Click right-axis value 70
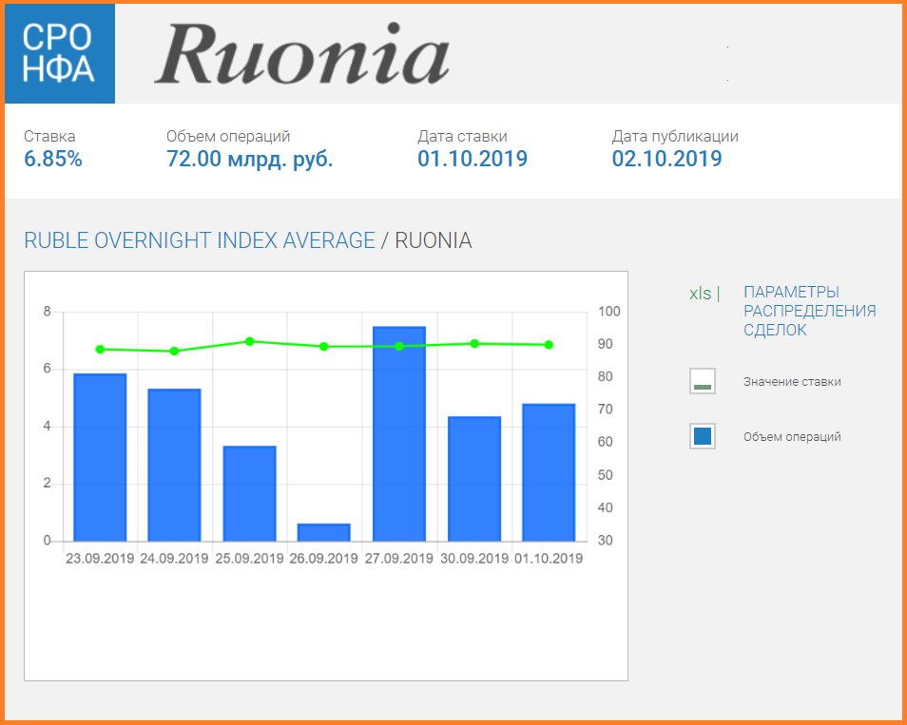907x725 pixels. (x=605, y=410)
